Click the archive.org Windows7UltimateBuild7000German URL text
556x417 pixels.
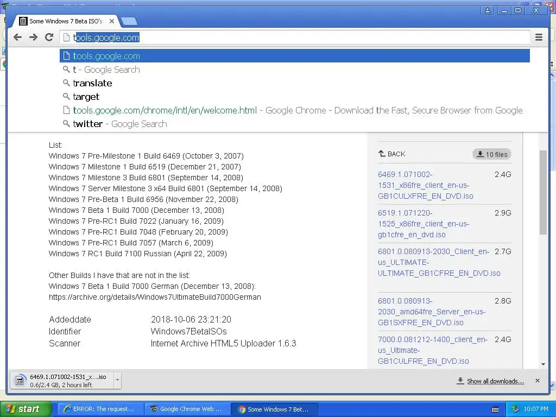coord(155,297)
